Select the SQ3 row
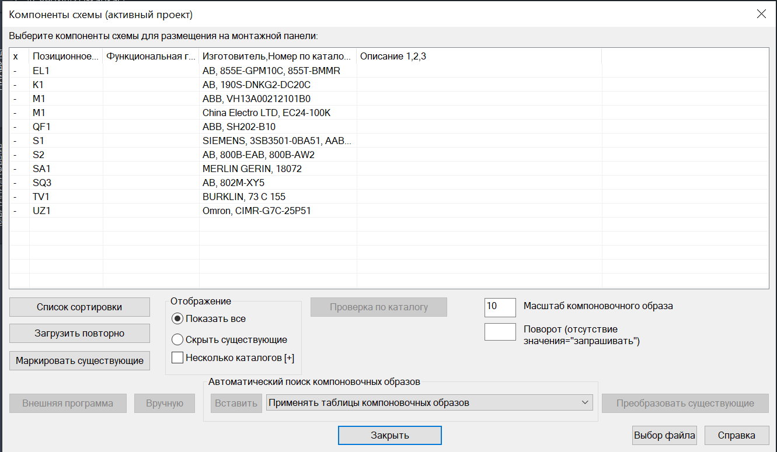The image size is (777, 452). pyautogui.click(x=389, y=183)
